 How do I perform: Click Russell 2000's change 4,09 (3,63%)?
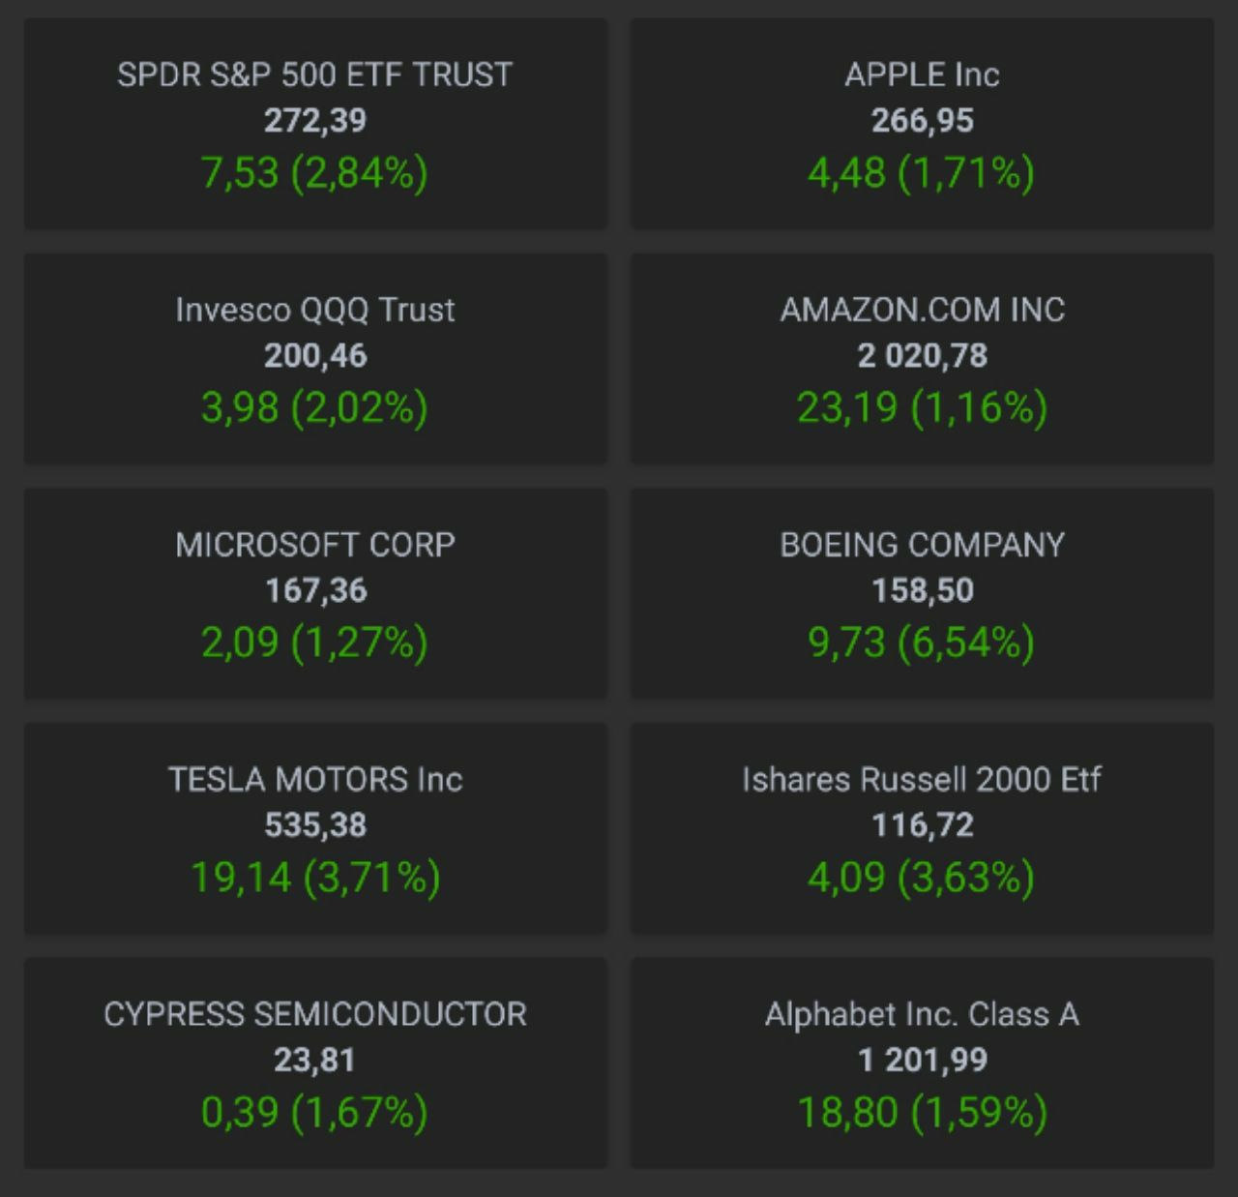(922, 878)
